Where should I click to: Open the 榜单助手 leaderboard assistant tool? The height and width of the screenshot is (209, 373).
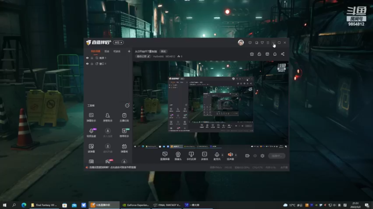click(124, 132)
